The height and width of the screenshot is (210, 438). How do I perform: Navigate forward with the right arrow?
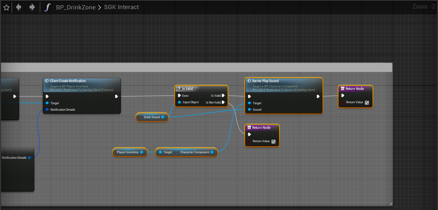pos(32,7)
